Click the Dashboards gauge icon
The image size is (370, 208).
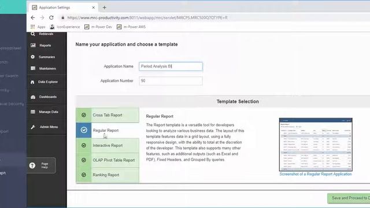[33, 97]
